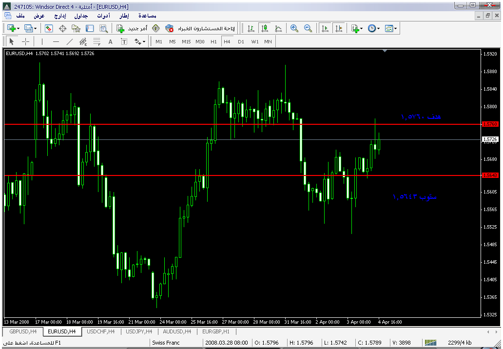Select the Fibonacci retracement tool
The width and height of the screenshot is (503, 349).
pyautogui.click(x=97, y=42)
